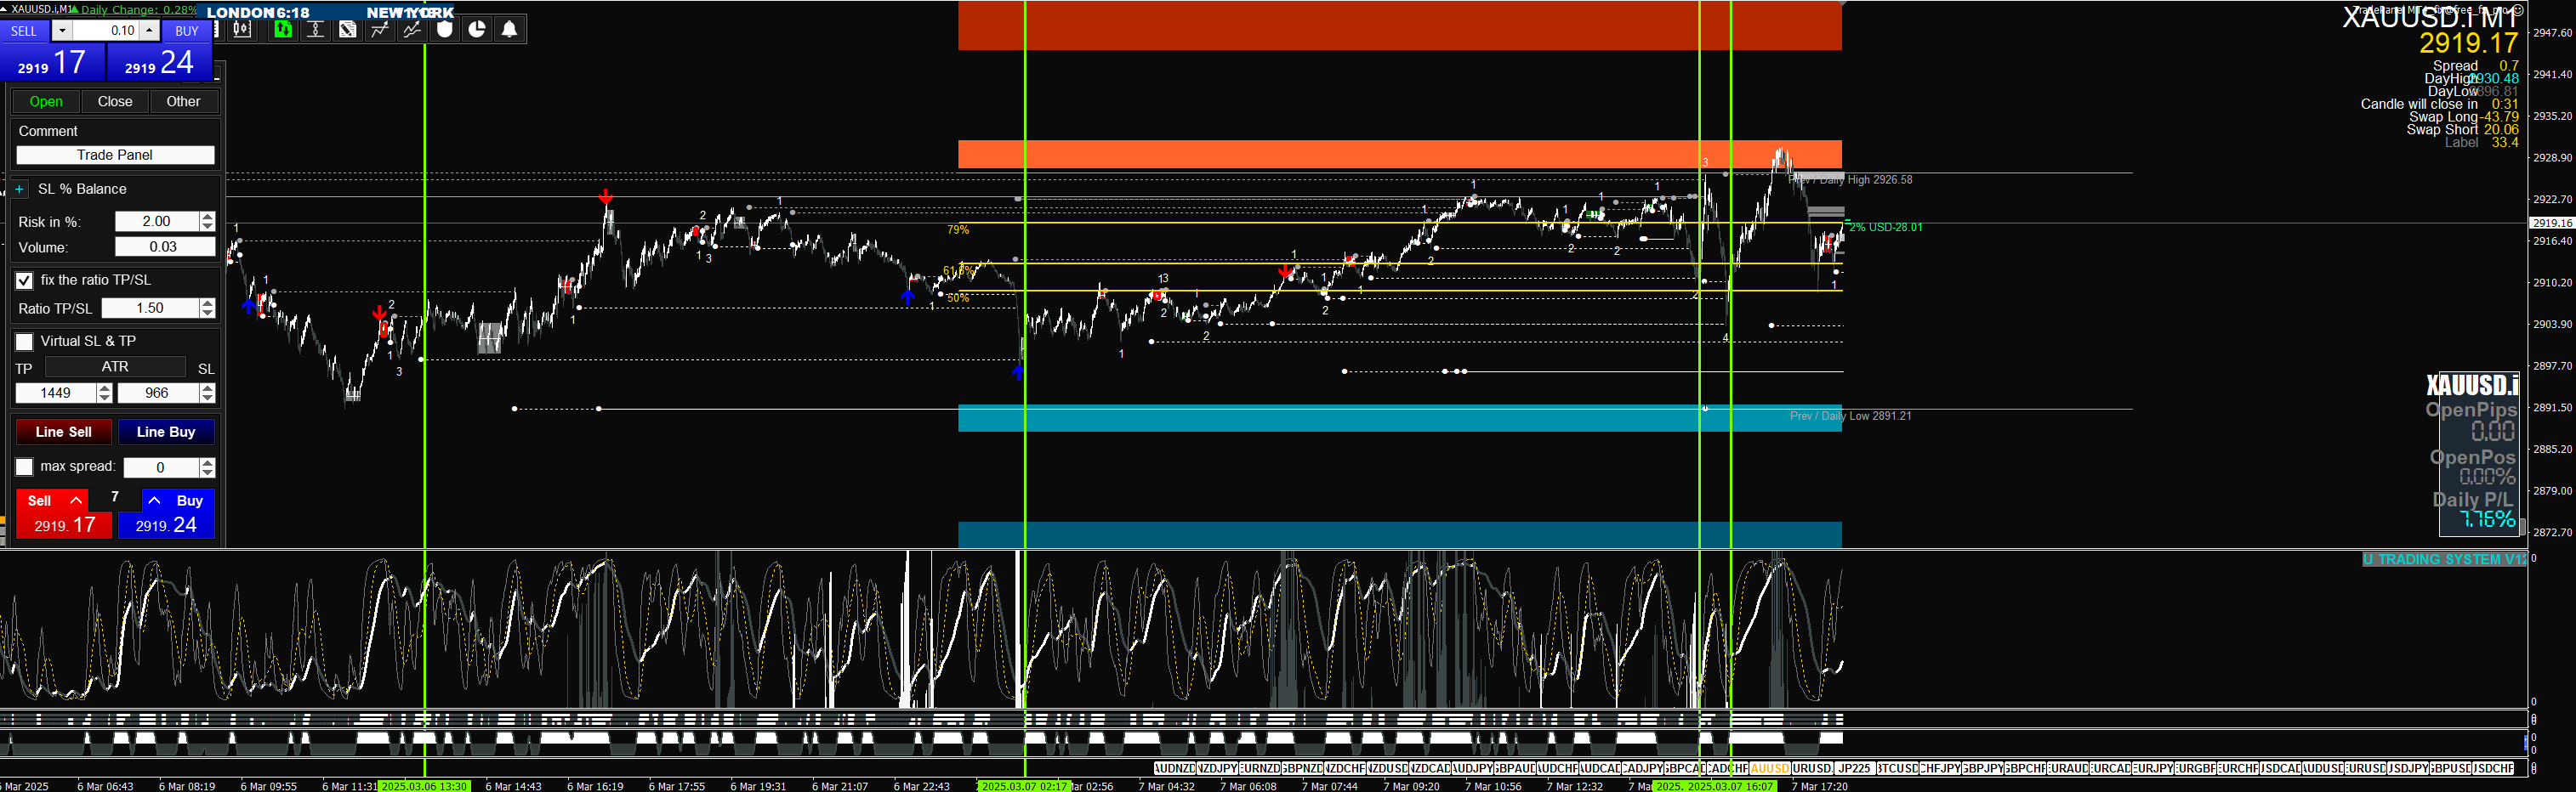Select the USDJPY symbol tab
The width and height of the screenshot is (2576, 792).
[2408, 769]
